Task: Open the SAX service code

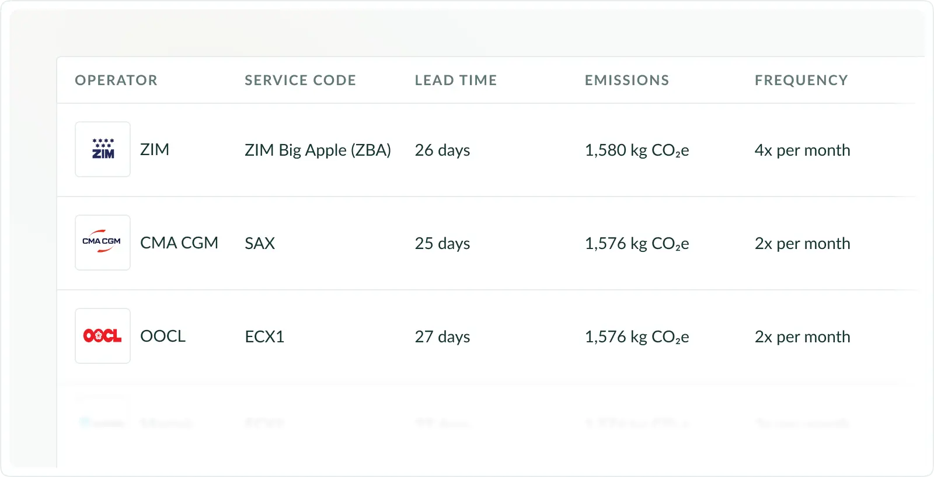Action: pyautogui.click(x=260, y=243)
